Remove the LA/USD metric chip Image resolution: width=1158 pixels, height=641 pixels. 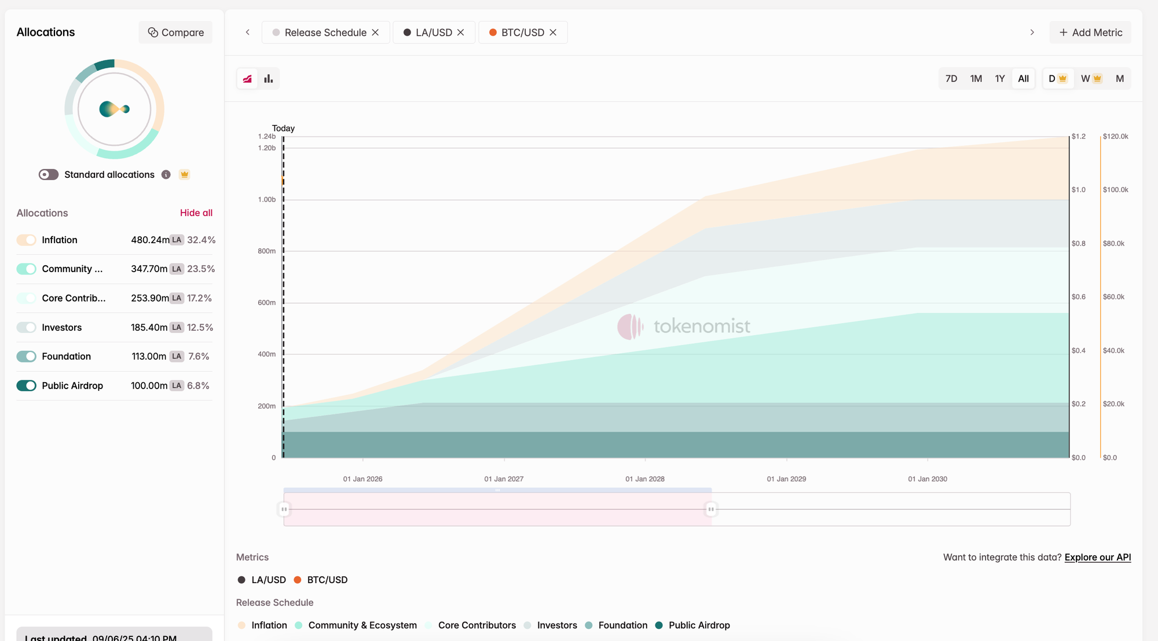coord(461,32)
